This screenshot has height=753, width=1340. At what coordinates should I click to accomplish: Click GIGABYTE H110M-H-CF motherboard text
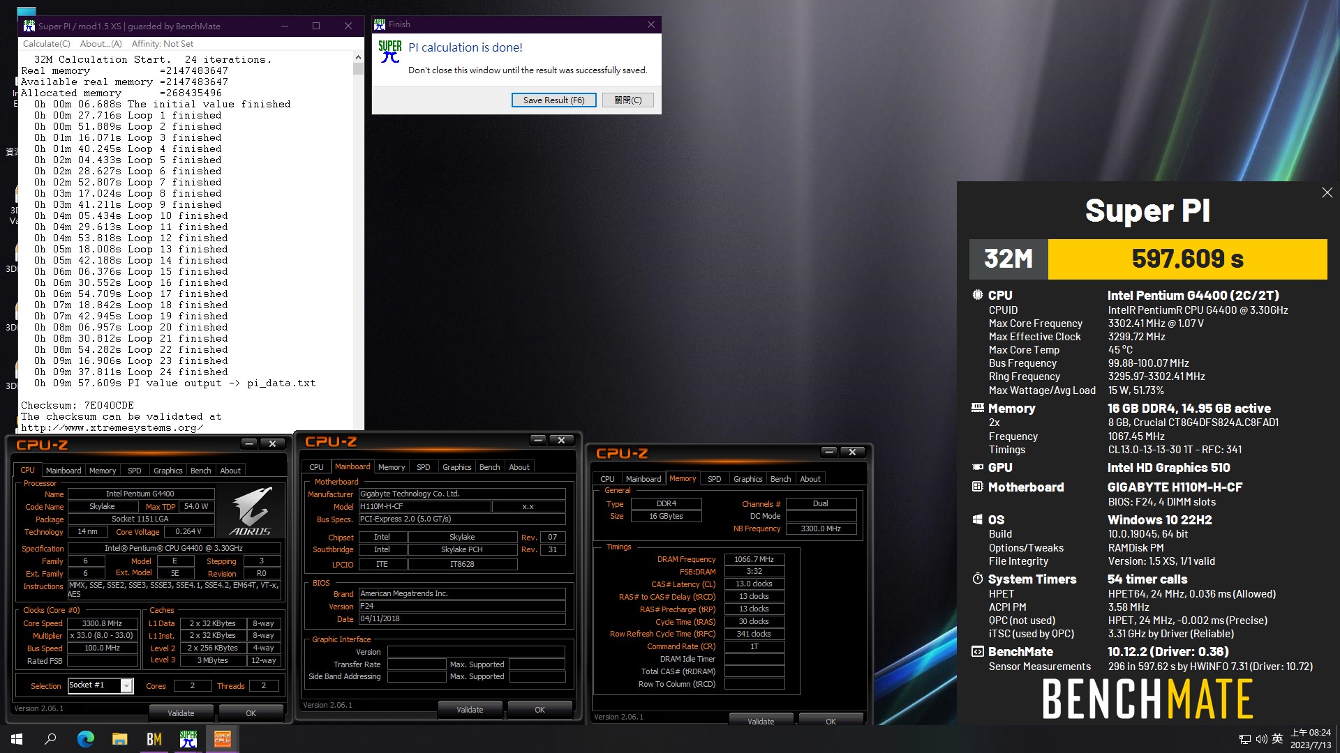[x=1175, y=487]
